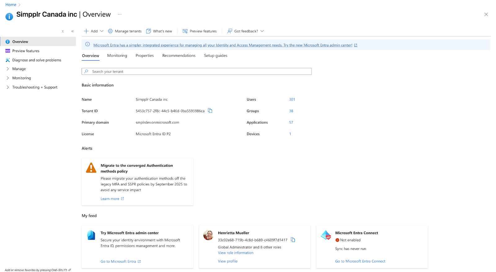Open Diagnose and solve problems
This screenshot has width=496, height=272.
pos(37,60)
